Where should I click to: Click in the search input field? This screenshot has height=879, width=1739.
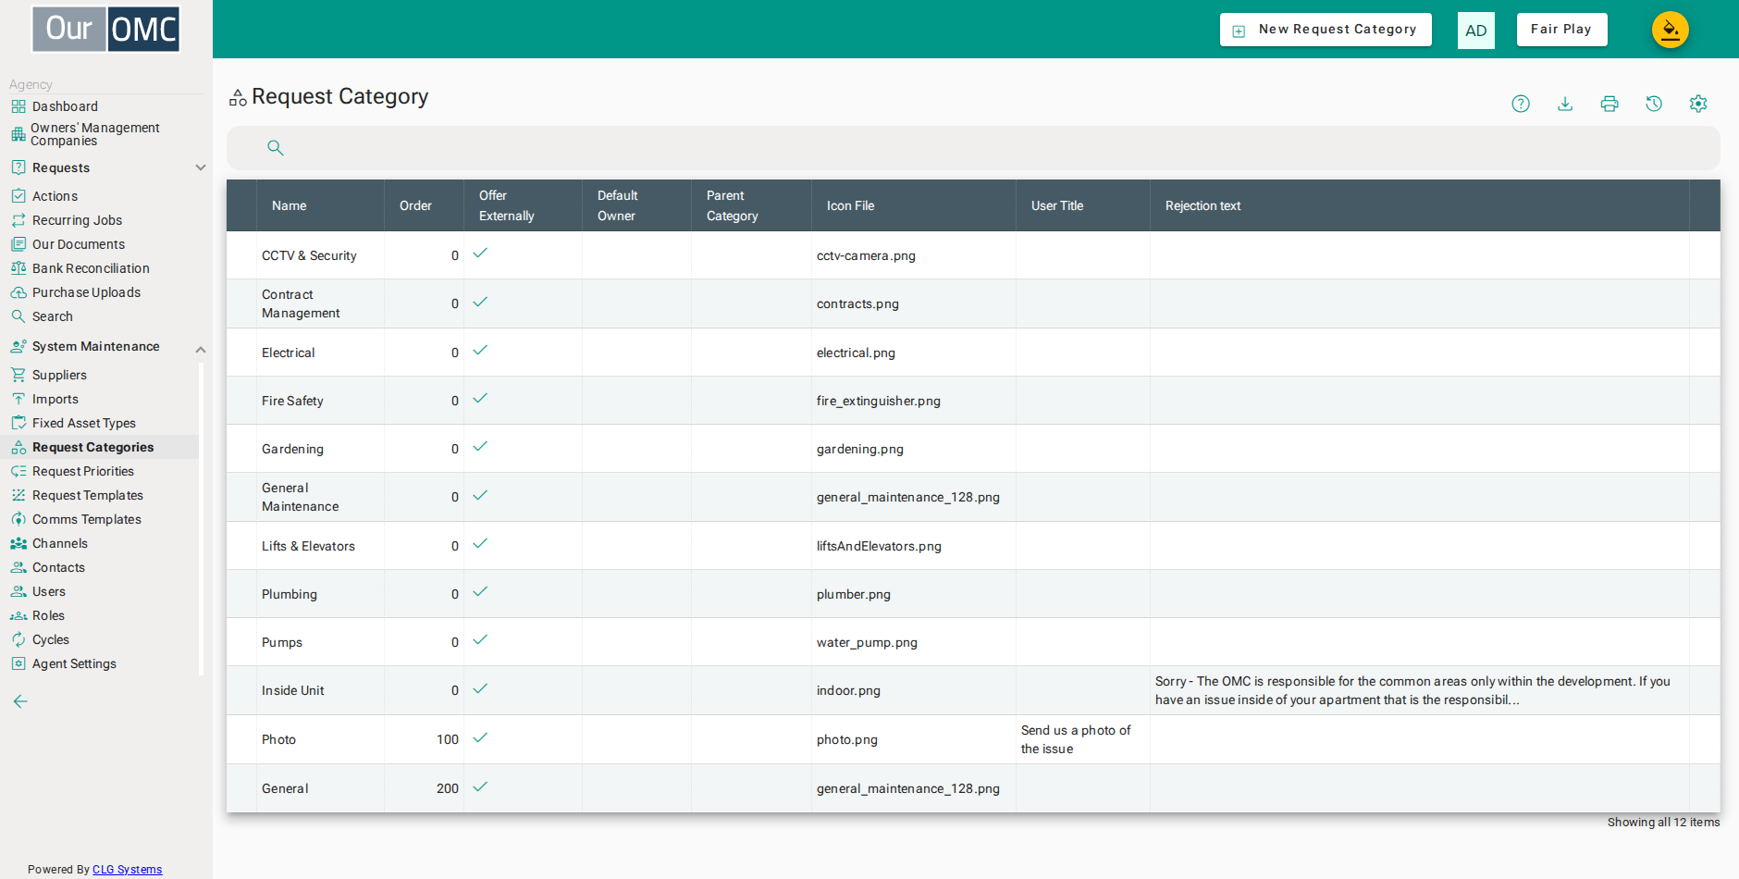click(x=973, y=147)
